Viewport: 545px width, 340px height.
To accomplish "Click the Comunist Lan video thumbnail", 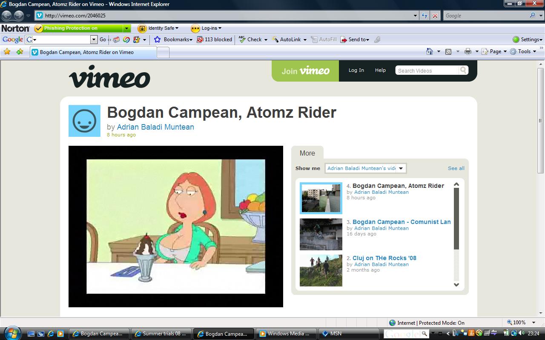I will pos(321,234).
